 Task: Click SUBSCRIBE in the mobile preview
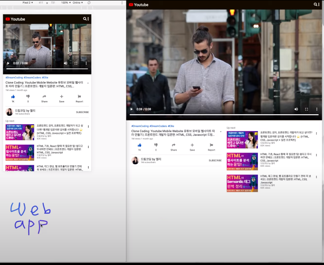pos(82,112)
